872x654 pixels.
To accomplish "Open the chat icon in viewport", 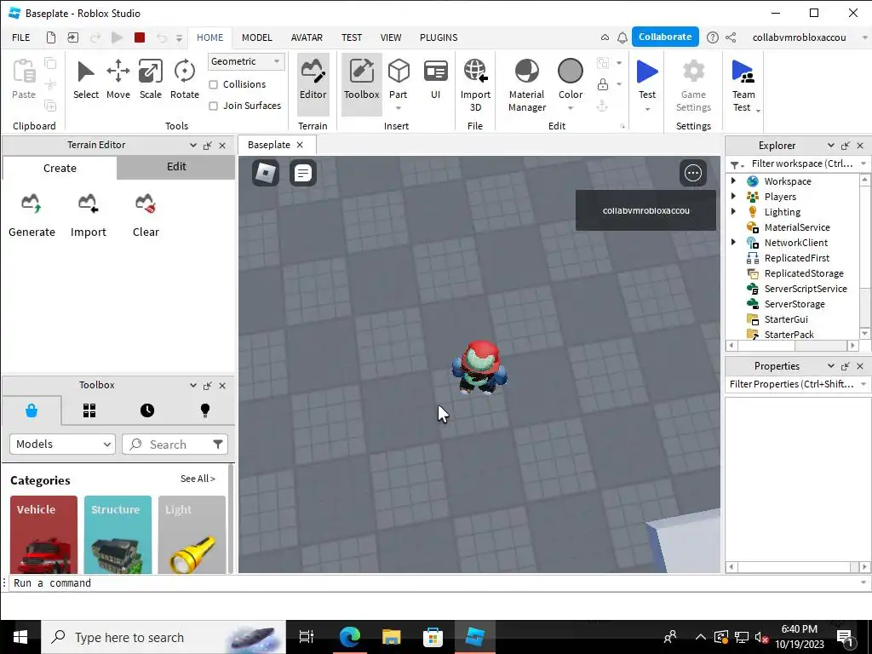I will (x=303, y=173).
